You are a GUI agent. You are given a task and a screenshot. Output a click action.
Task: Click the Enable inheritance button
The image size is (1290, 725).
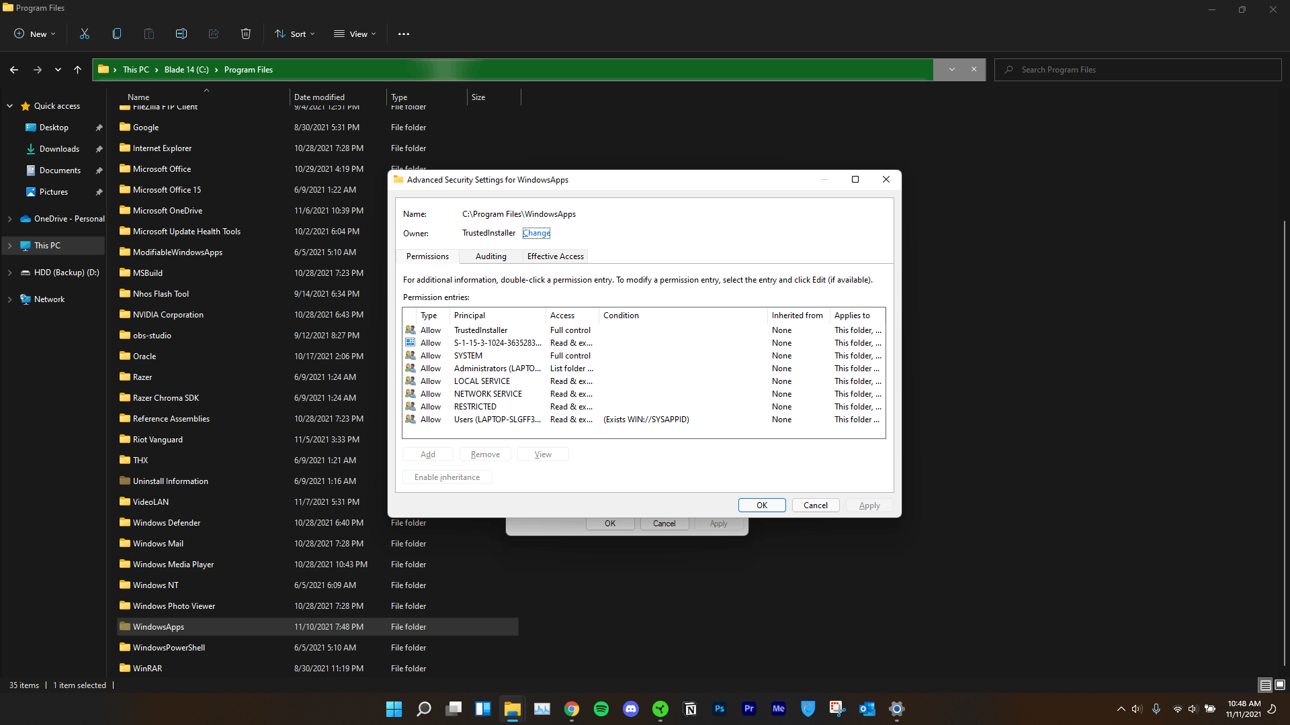[447, 476]
